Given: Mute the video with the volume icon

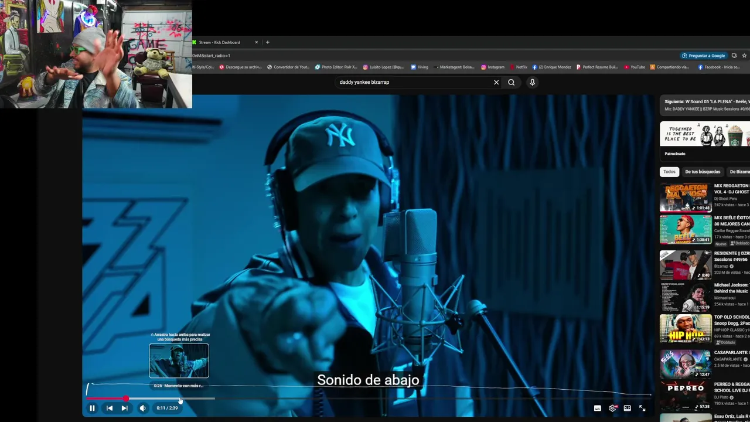Looking at the screenshot, I should point(142,408).
